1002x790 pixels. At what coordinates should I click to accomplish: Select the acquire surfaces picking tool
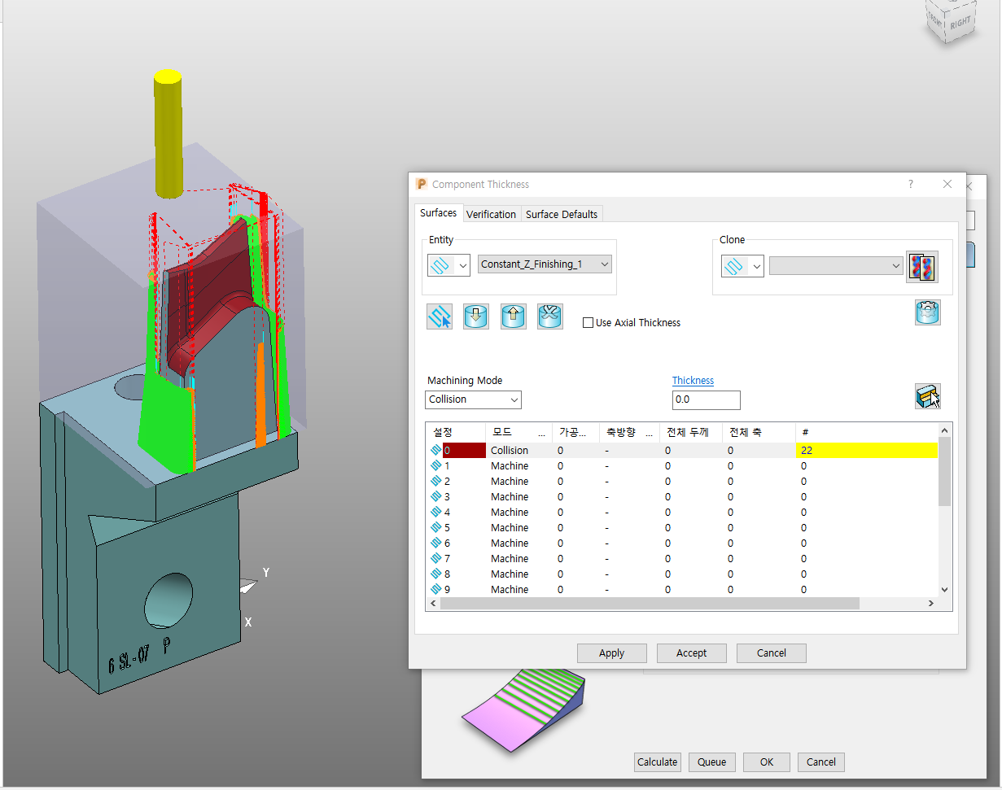(439, 316)
